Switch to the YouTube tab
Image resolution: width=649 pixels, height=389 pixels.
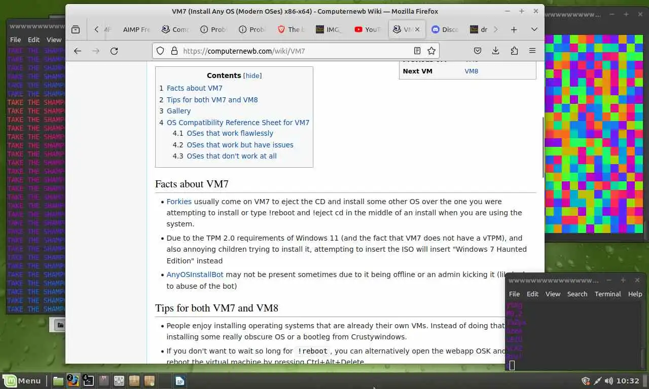pos(368,29)
